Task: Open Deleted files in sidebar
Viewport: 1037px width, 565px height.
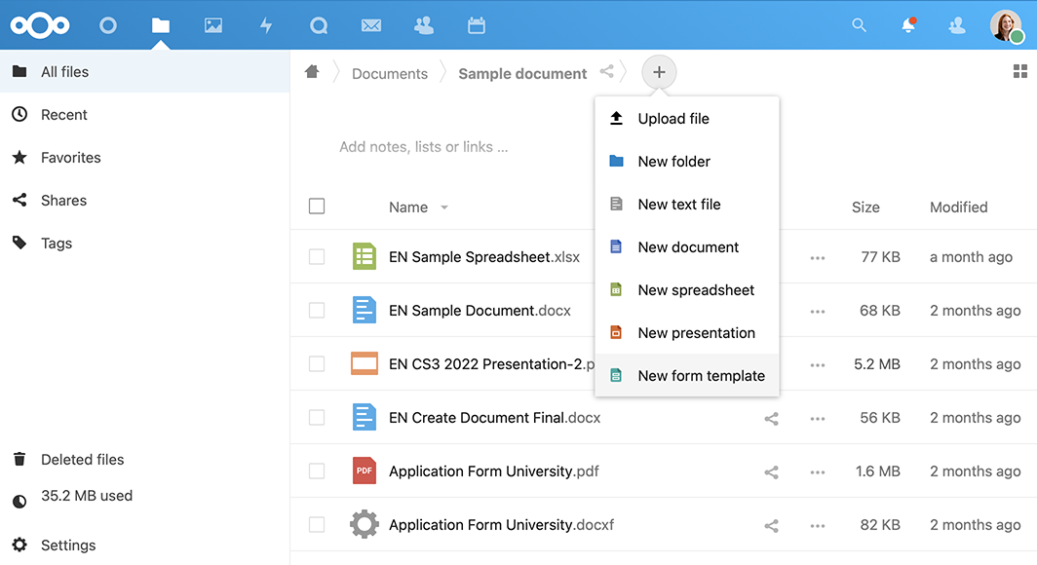Action: pos(82,460)
